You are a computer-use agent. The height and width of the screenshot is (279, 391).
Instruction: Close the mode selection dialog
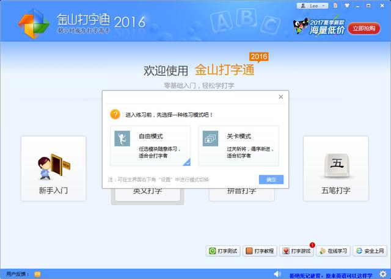pyautogui.click(x=281, y=97)
